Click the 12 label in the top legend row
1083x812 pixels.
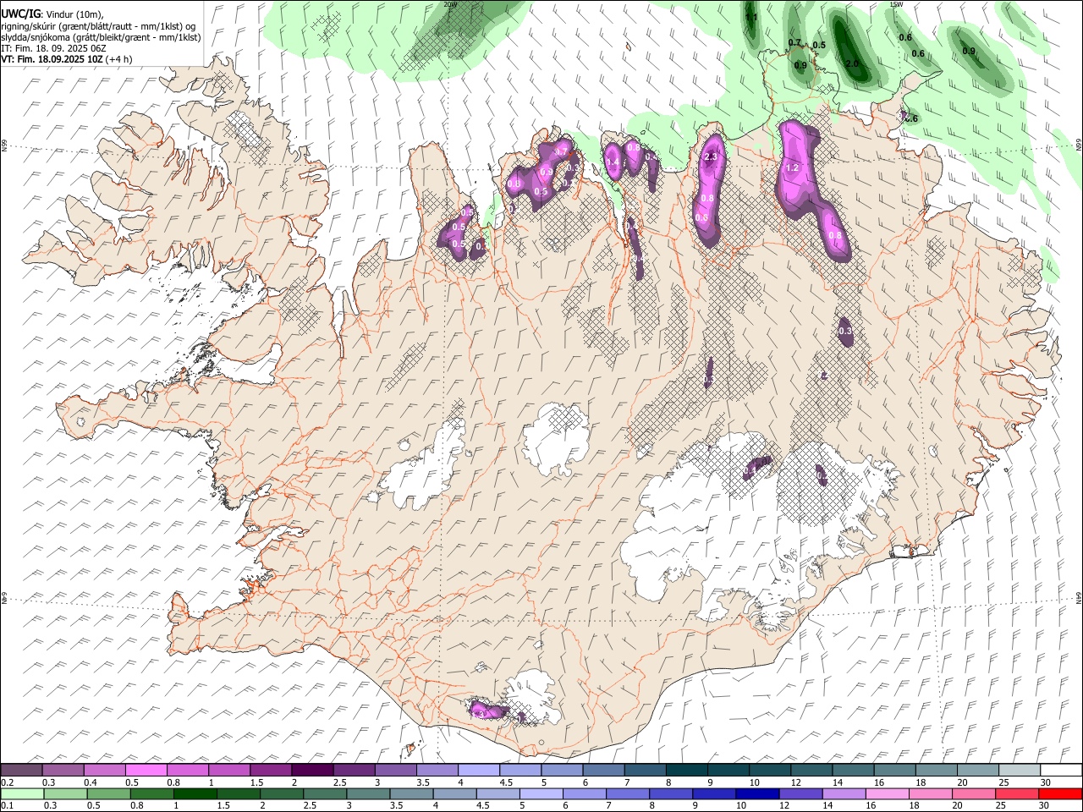pos(795,782)
